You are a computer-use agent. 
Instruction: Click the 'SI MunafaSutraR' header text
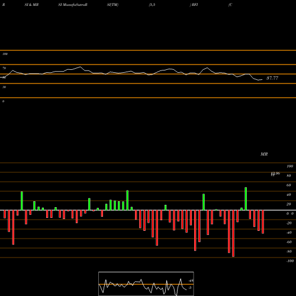pyautogui.click(x=73, y=5)
